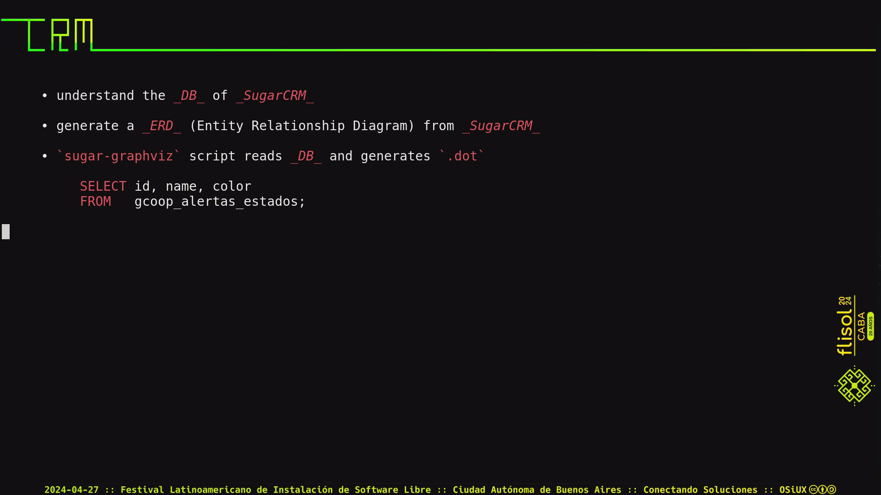Click "OSiUX" in the footer

pos(793,489)
